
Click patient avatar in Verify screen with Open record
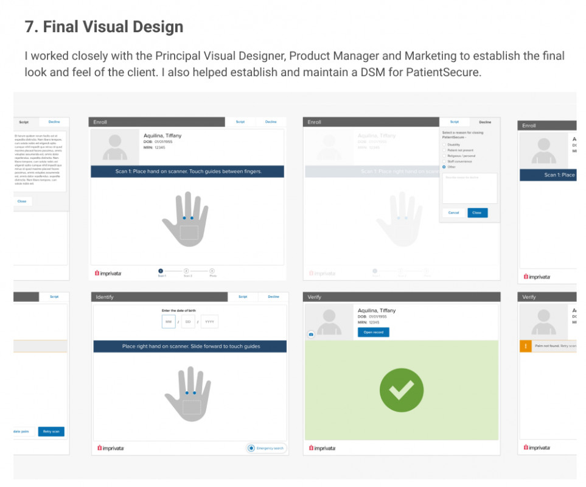pos(329,321)
